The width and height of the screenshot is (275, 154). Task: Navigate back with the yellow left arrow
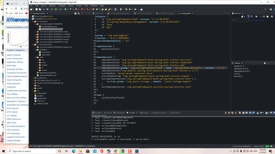point(130,9)
